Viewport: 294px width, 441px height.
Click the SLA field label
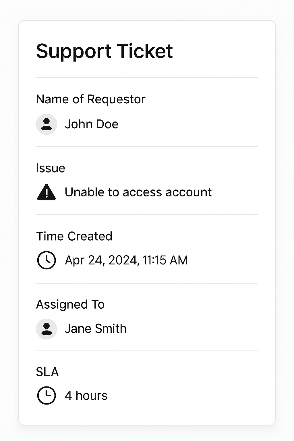pos(47,372)
